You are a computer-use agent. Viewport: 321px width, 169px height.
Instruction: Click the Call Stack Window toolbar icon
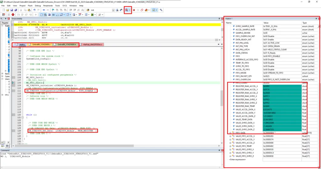coord(57,15)
